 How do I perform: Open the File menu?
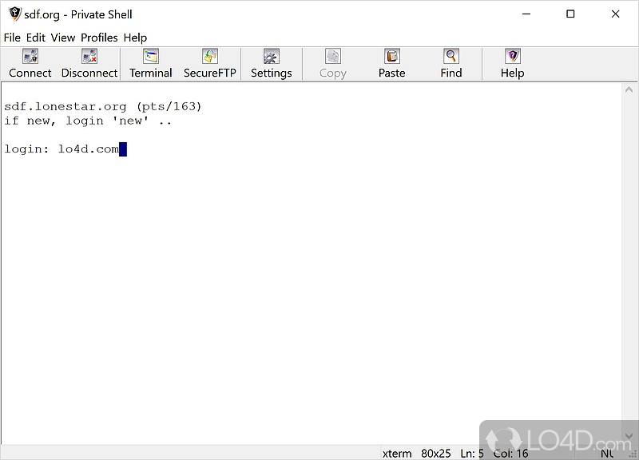(x=12, y=38)
